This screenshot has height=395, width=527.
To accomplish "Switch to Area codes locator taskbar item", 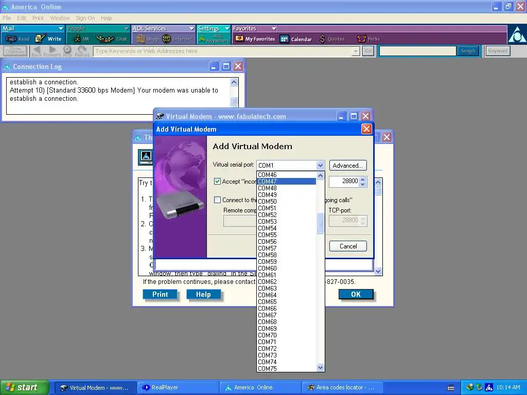I will point(343,388).
